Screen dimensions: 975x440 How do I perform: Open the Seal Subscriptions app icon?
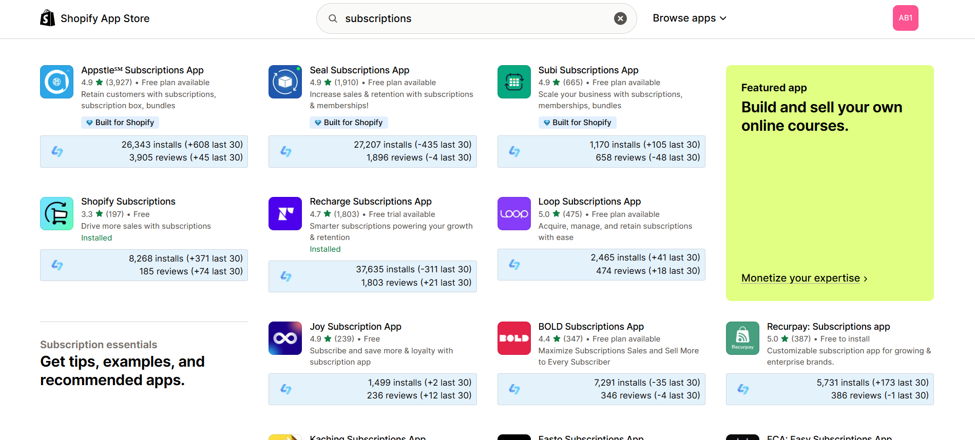coord(285,82)
